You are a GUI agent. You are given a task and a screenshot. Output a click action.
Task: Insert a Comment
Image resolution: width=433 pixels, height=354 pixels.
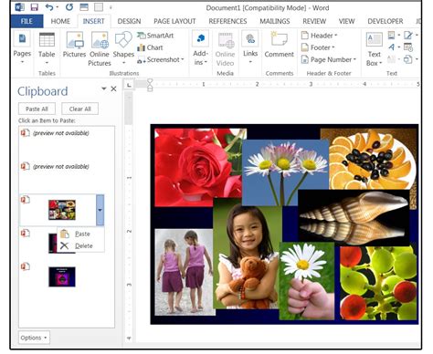280,45
